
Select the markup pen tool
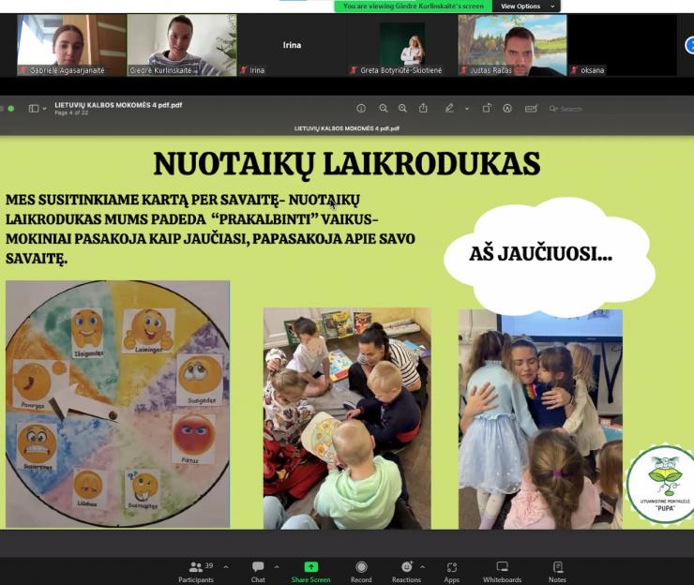449,109
